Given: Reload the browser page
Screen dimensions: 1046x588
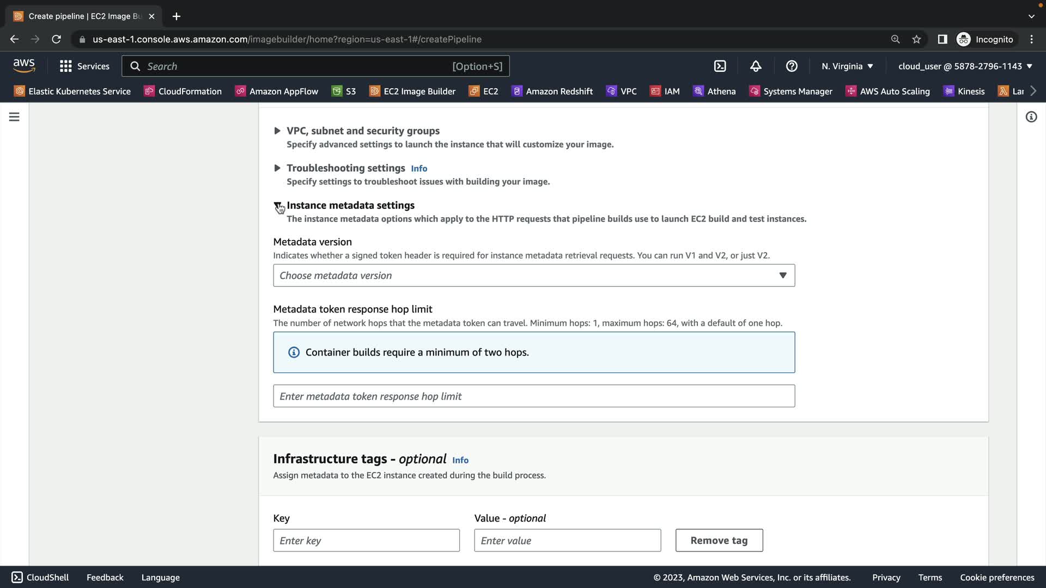Looking at the screenshot, I should [x=56, y=39].
